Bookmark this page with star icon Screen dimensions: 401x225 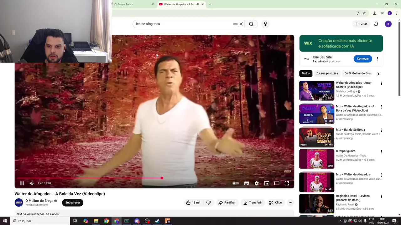[364, 13]
